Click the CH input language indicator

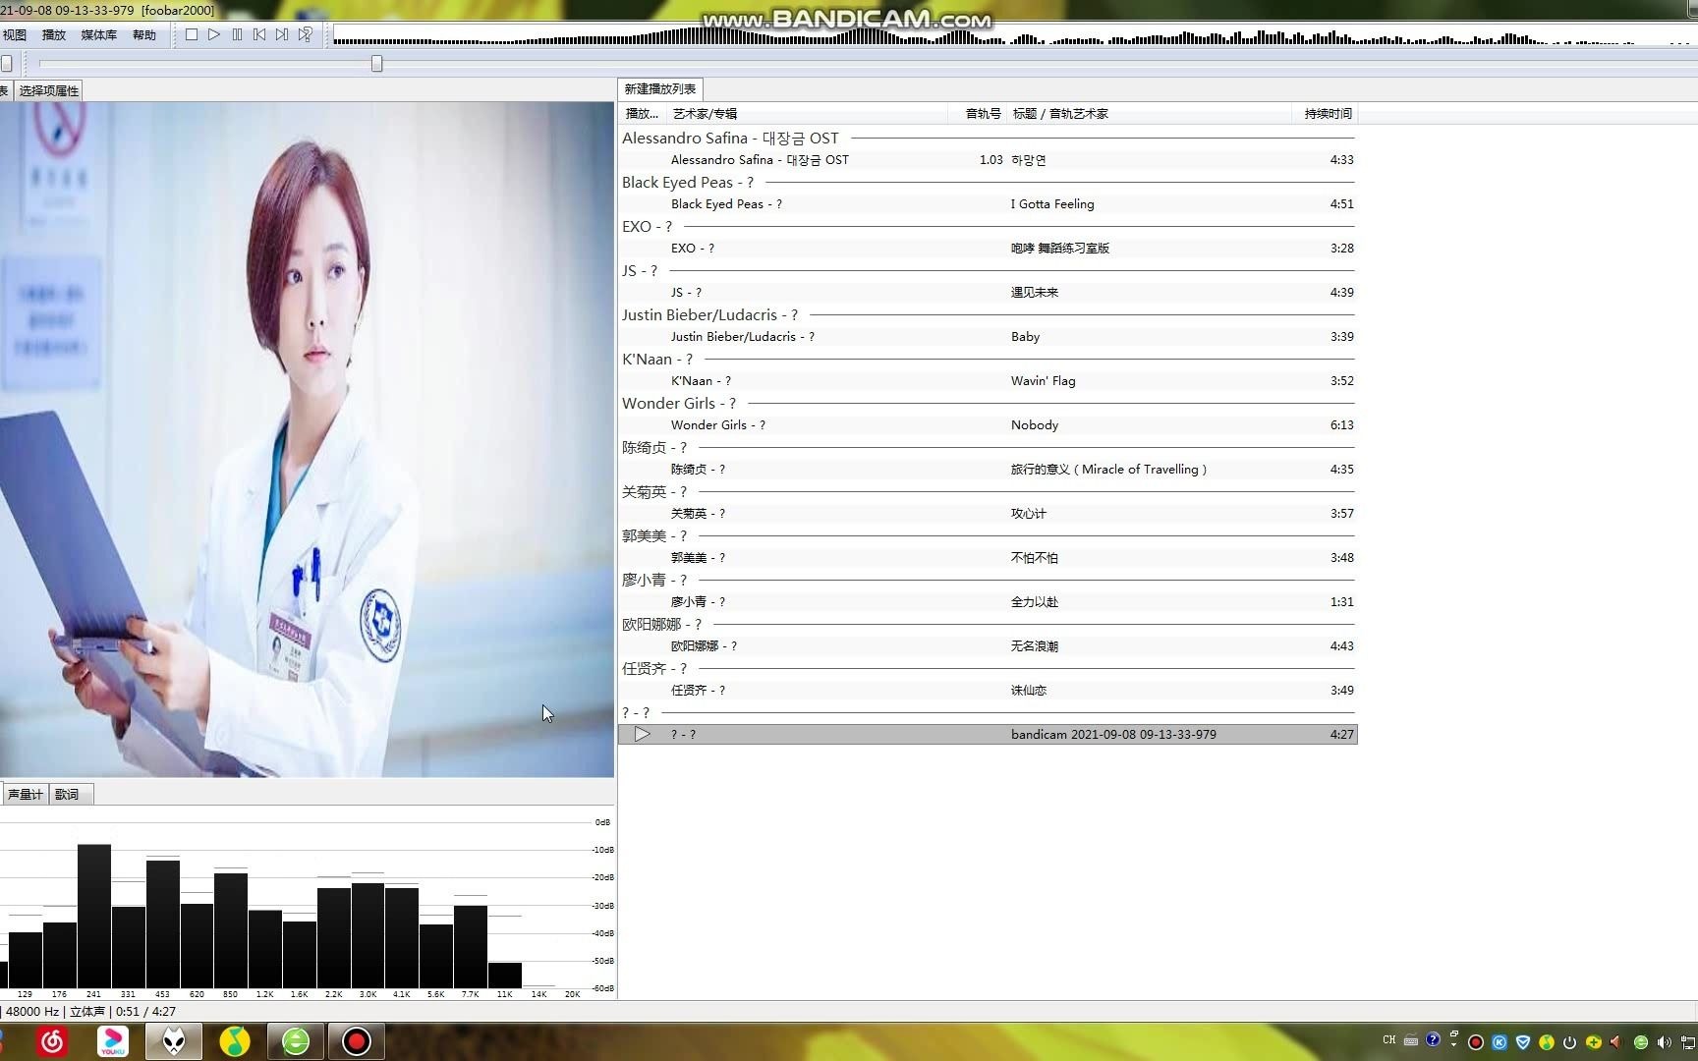click(x=1389, y=1039)
